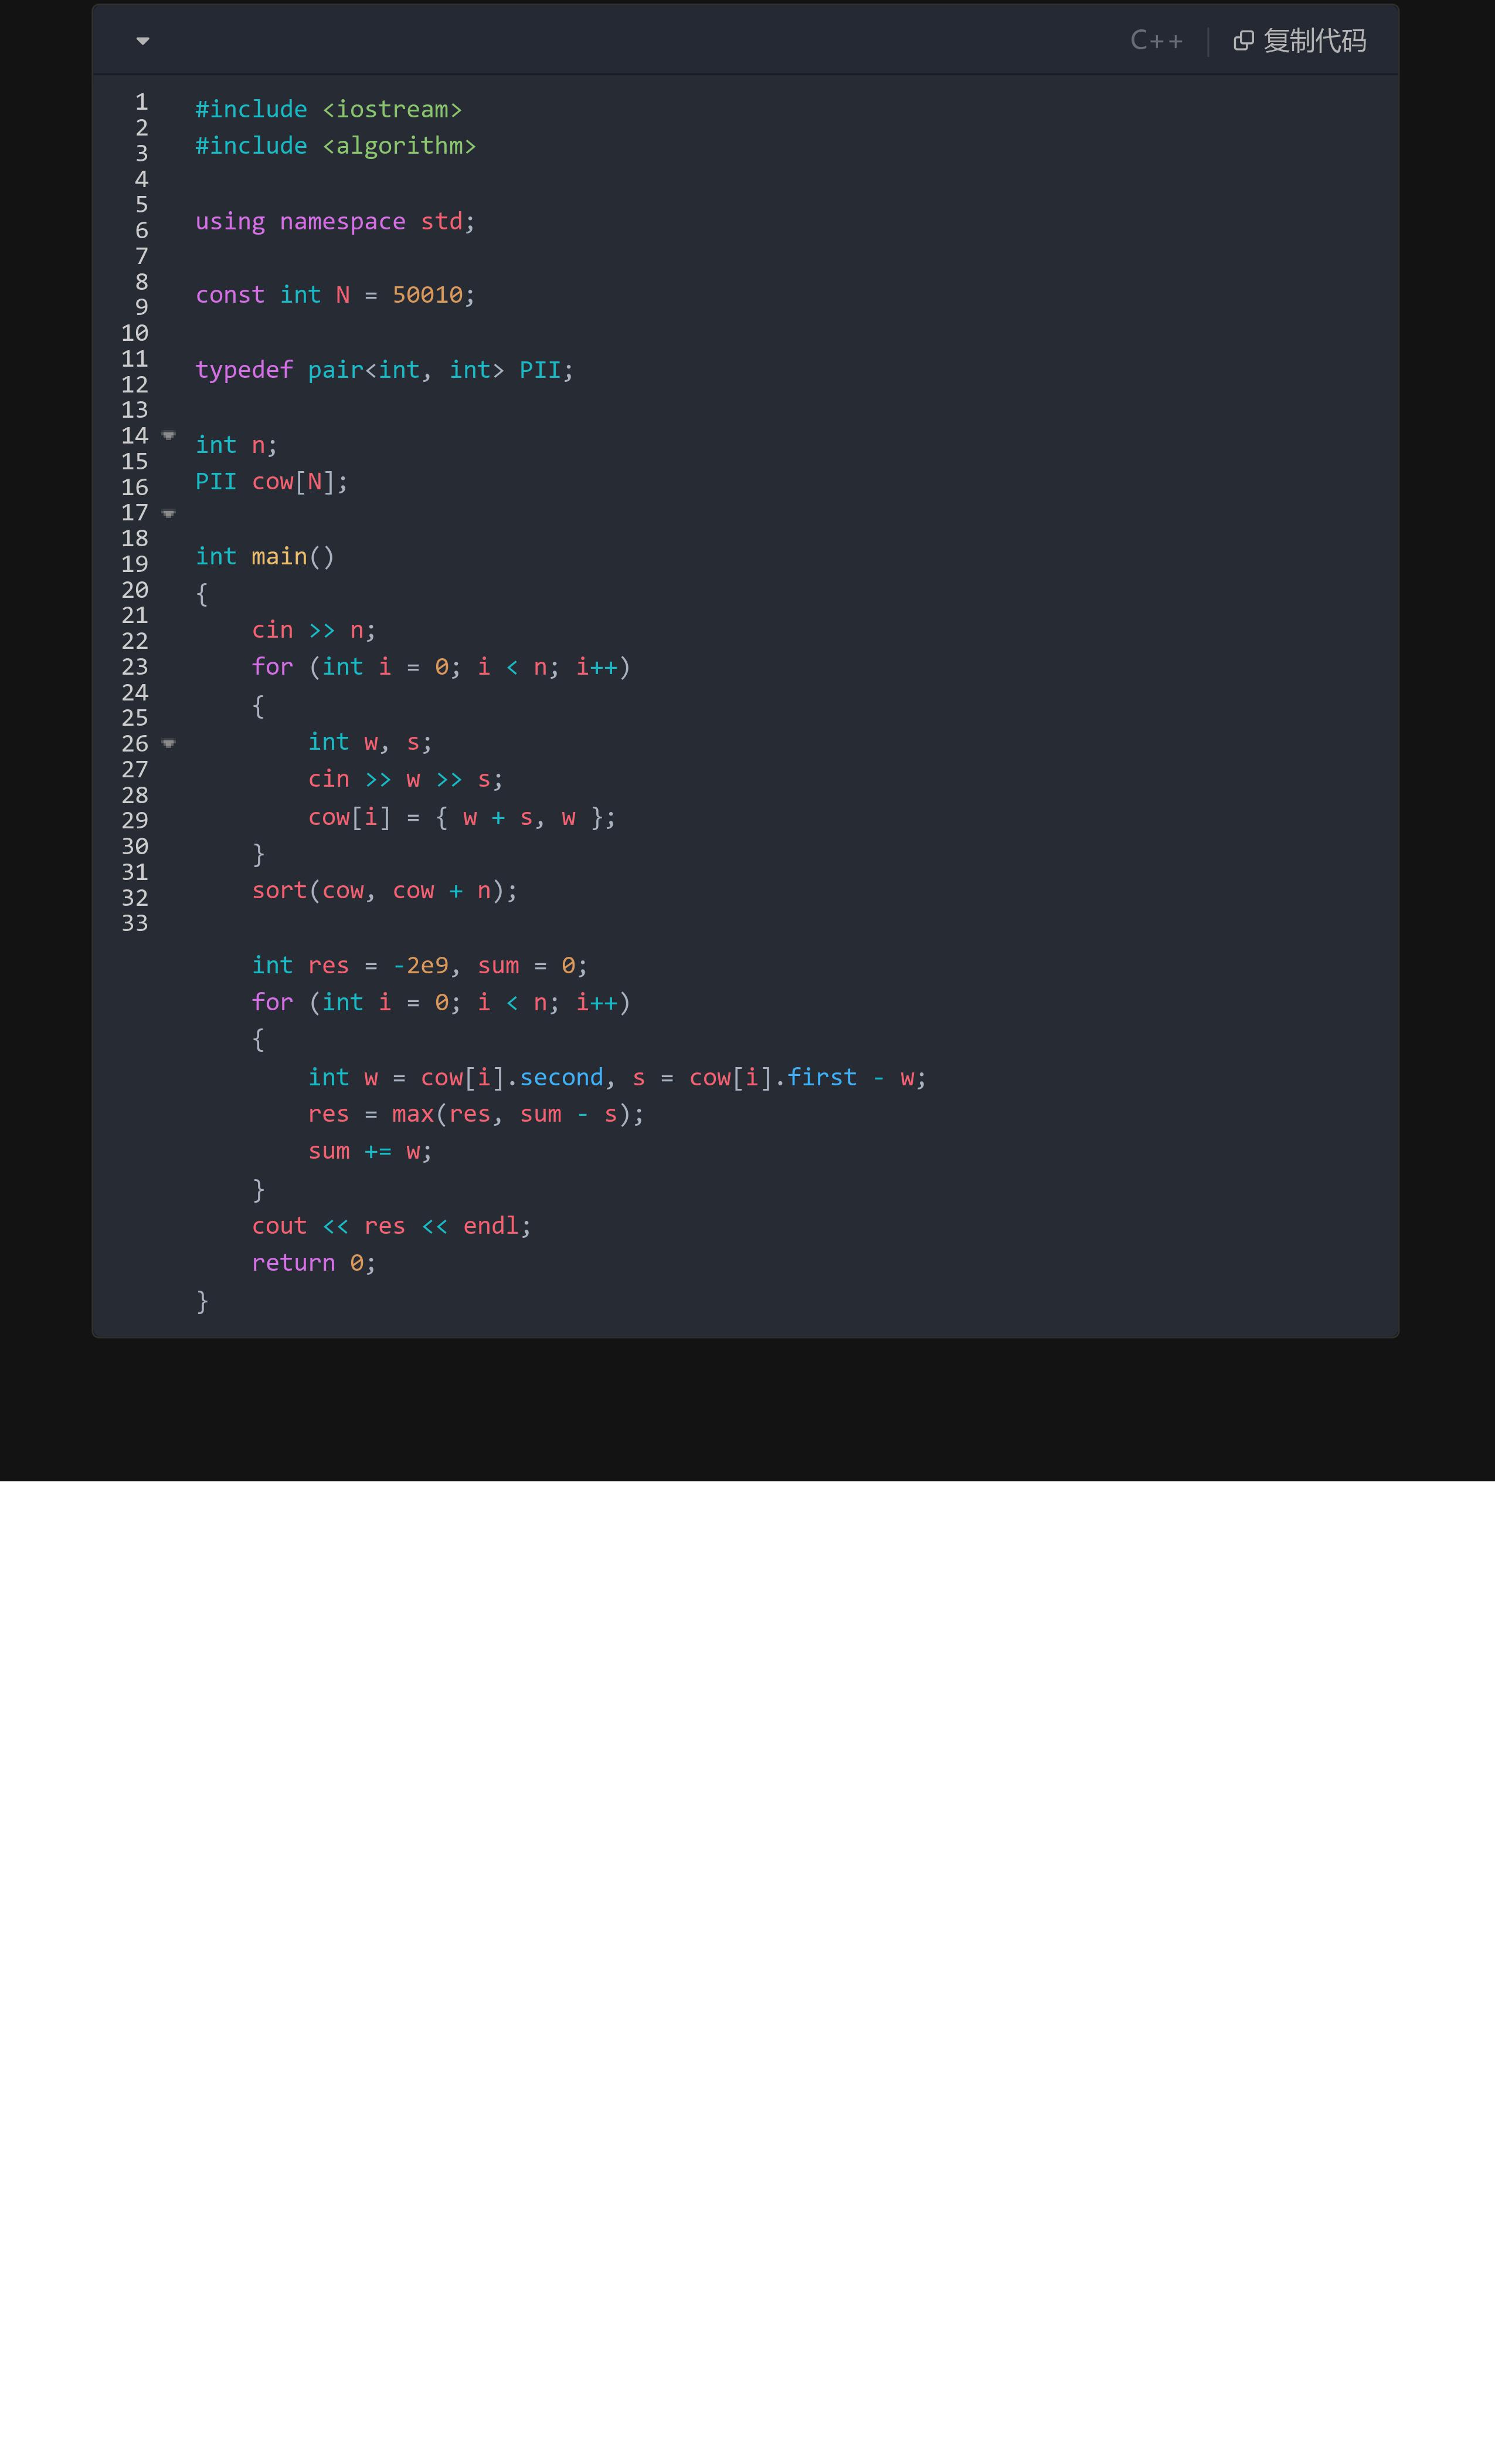The width and height of the screenshot is (1495, 2464).
Task: Click the number 50010 in the code
Action: pyautogui.click(x=428, y=295)
